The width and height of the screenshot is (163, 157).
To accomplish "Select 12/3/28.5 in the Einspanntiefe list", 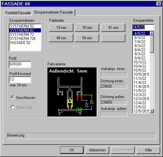I will [141, 99].
